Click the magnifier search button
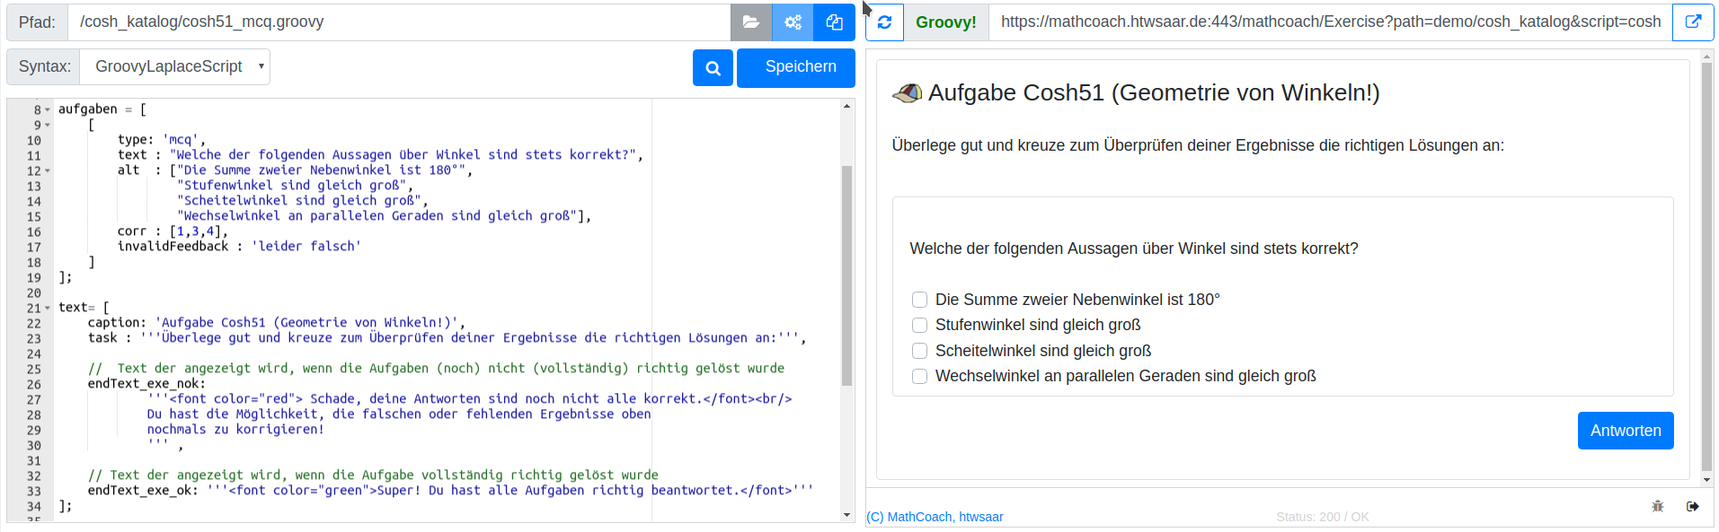This screenshot has width=1719, height=532. [713, 68]
